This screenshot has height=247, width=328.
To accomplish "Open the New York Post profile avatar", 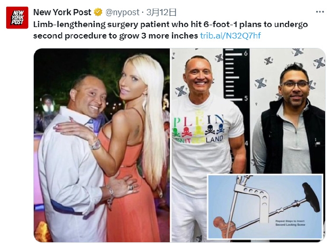I will point(17,18).
